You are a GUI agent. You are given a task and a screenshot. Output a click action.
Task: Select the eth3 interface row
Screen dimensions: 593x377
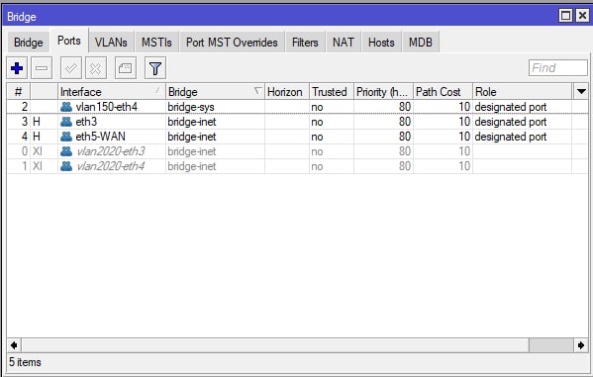click(x=297, y=122)
